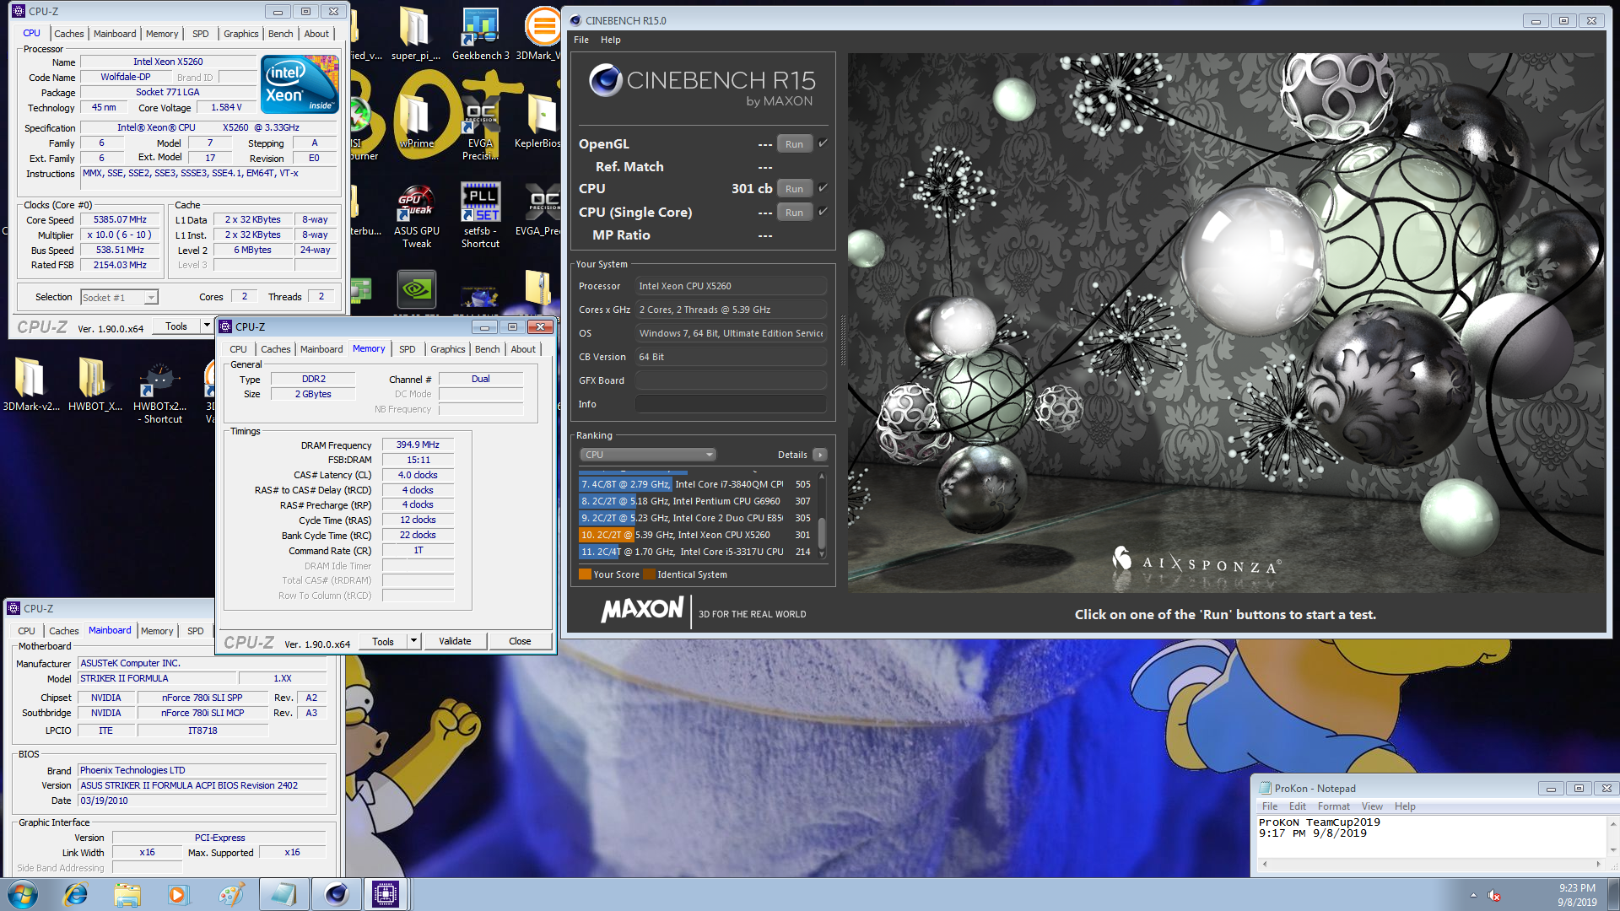
Task: Click Tools button in top CPU-Z window
Action: click(x=176, y=326)
